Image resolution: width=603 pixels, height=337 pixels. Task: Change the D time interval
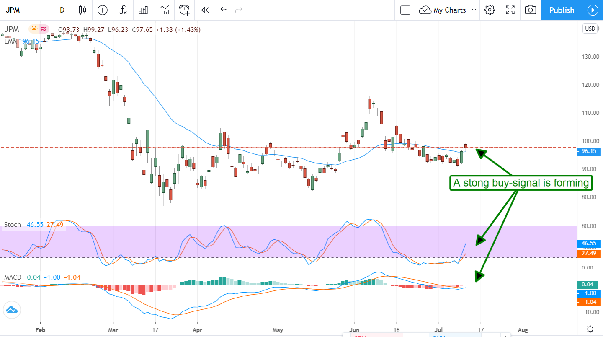coord(62,10)
